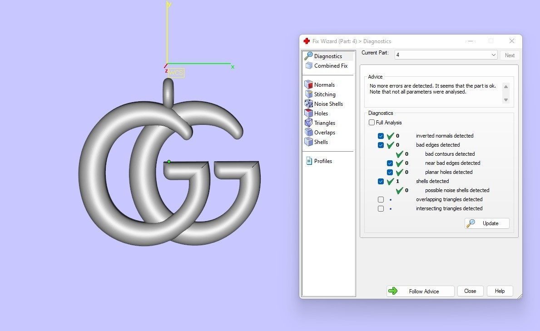Viewport: 540px width, 331px height.
Task: Click the WCS label at origin
Action: 176,73
